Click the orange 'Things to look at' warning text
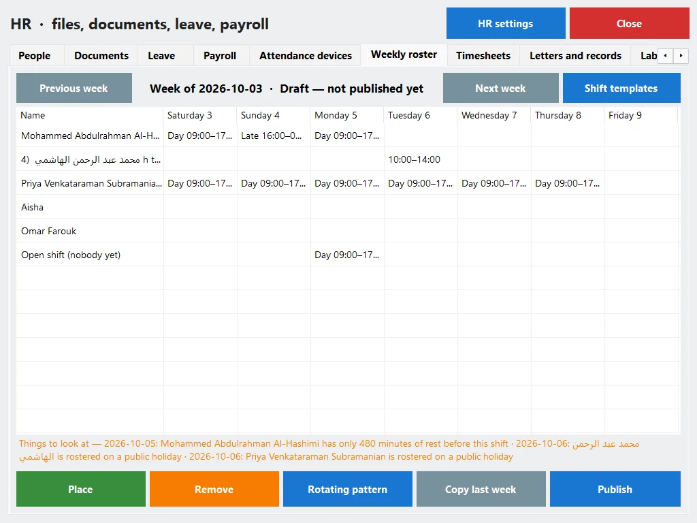697x523 pixels. [x=329, y=450]
